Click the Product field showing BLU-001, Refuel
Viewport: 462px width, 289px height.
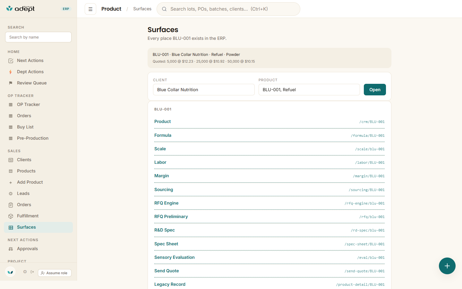tap(309, 90)
